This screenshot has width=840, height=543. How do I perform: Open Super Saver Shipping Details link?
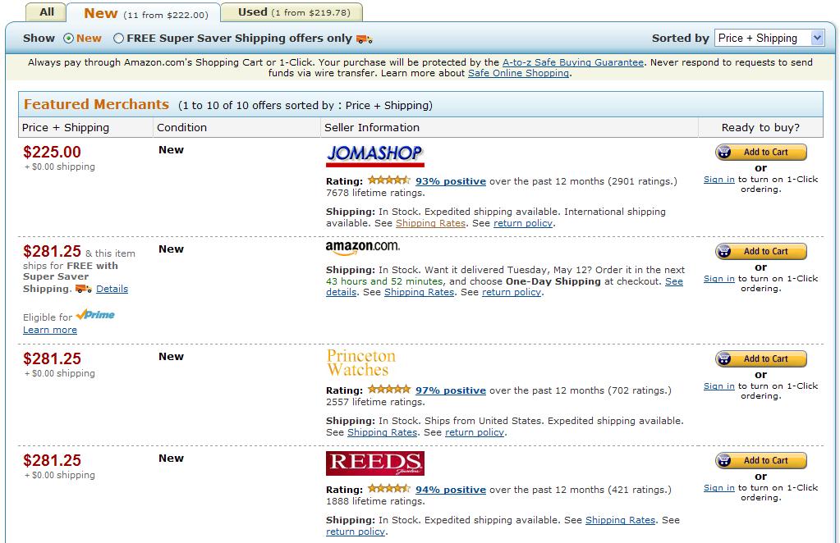tap(112, 289)
